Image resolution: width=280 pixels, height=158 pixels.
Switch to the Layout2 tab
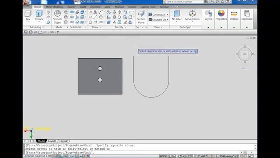pyautogui.click(x=63, y=141)
